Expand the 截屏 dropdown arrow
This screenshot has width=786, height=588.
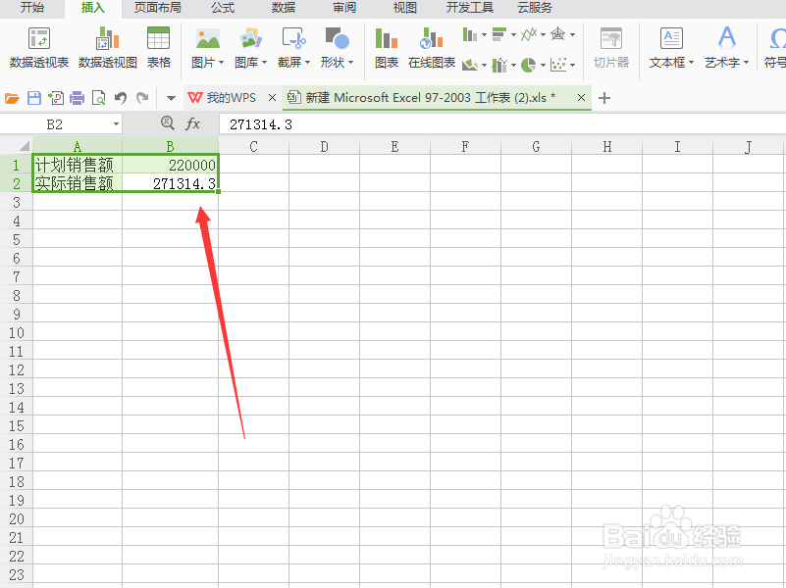point(308,63)
